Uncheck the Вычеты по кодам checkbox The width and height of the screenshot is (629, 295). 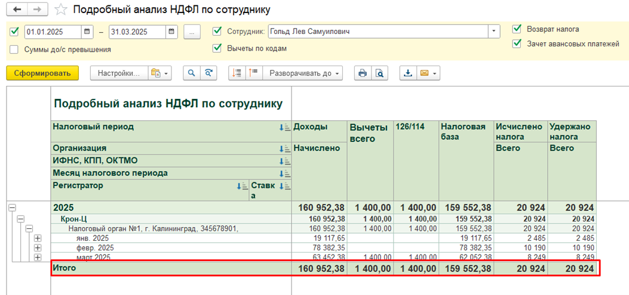pos(217,48)
